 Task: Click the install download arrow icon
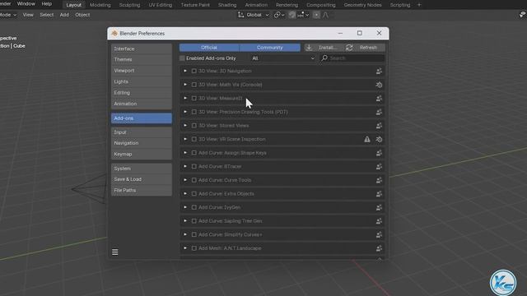coord(310,48)
